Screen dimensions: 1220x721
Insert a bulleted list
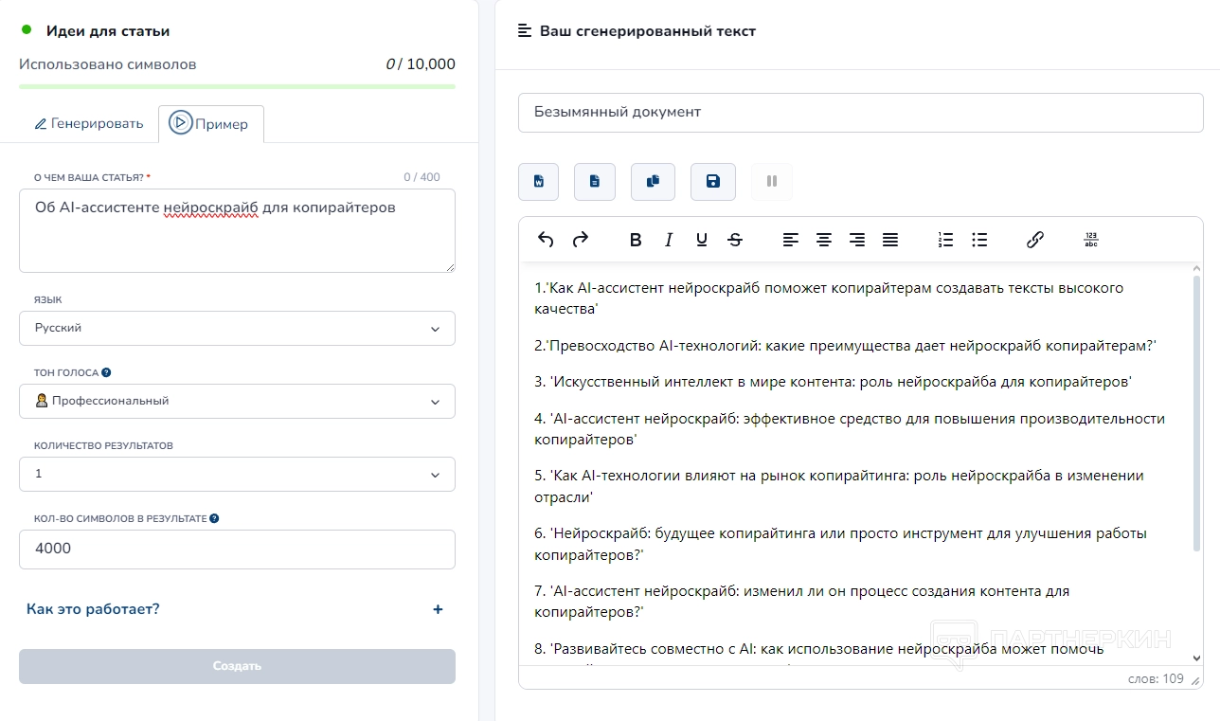point(979,240)
